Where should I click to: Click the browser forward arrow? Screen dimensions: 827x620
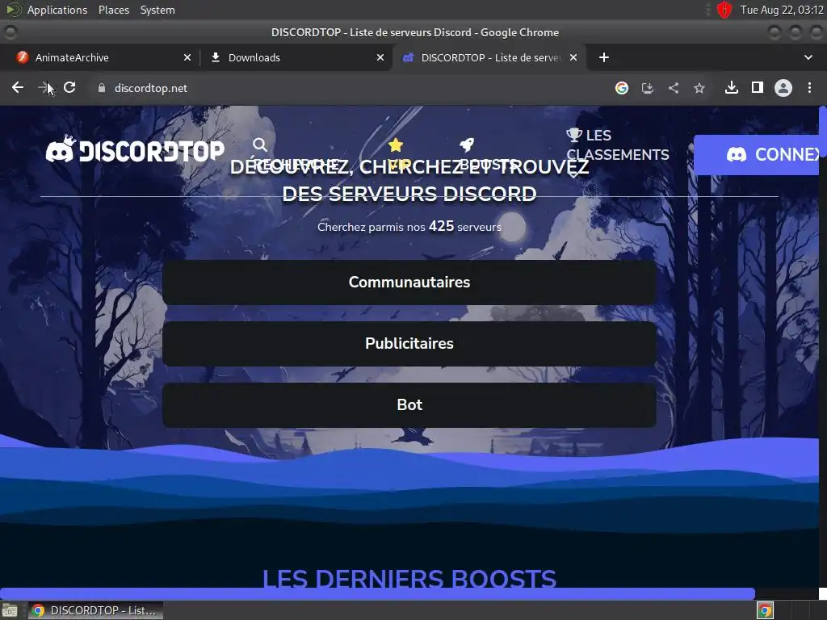44,87
